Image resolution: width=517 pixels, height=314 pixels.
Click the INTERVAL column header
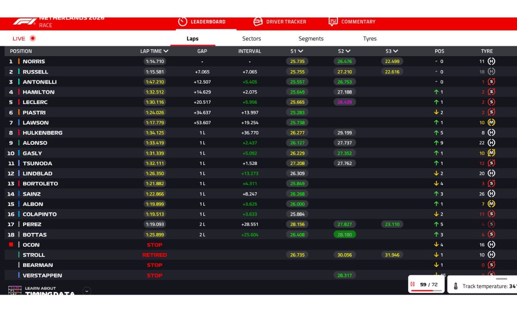250,51
